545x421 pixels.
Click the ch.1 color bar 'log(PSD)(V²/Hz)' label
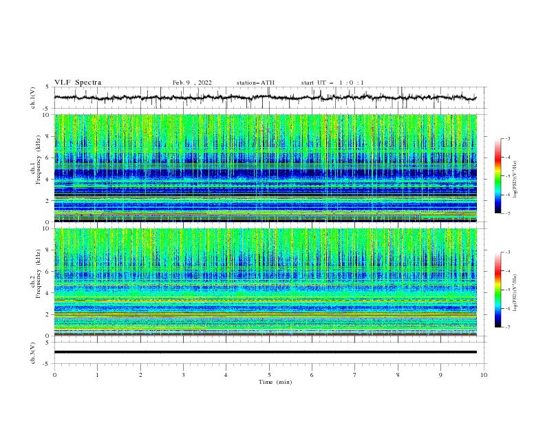[516, 180]
